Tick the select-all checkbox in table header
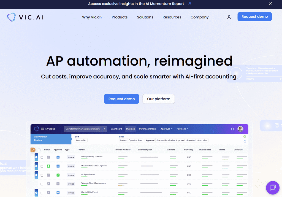The image size is (282, 197). point(39,150)
